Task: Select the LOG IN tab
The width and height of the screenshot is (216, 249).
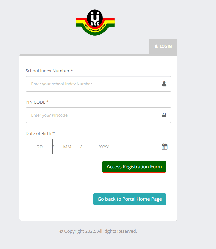Action: (x=163, y=47)
